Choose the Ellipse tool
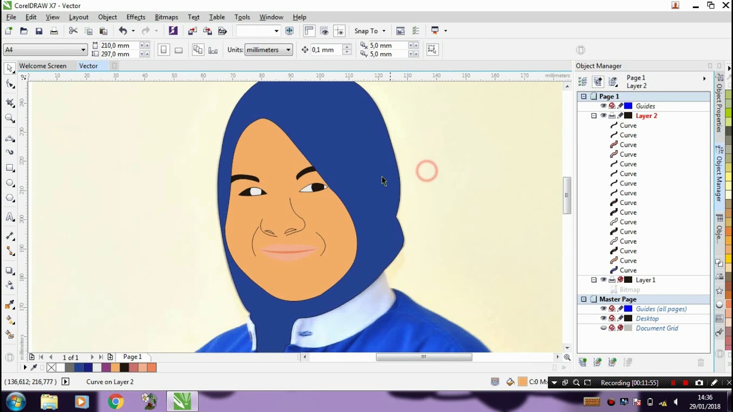The image size is (733, 412). click(x=10, y=183)
